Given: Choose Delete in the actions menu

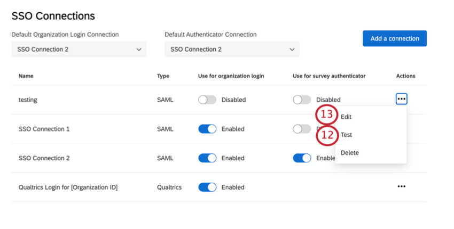Looking at the screenshot, I should click(x=350, y=153).
